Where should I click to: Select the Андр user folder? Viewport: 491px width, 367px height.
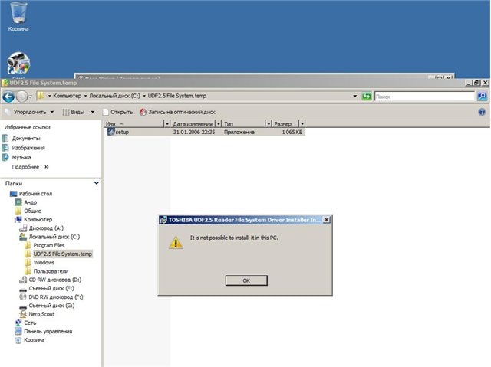coord(26,202)
